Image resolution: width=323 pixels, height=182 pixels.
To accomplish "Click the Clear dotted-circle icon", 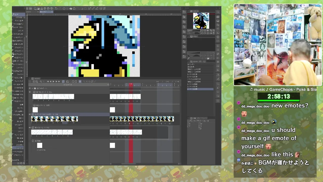I will [x=64, y=9].
